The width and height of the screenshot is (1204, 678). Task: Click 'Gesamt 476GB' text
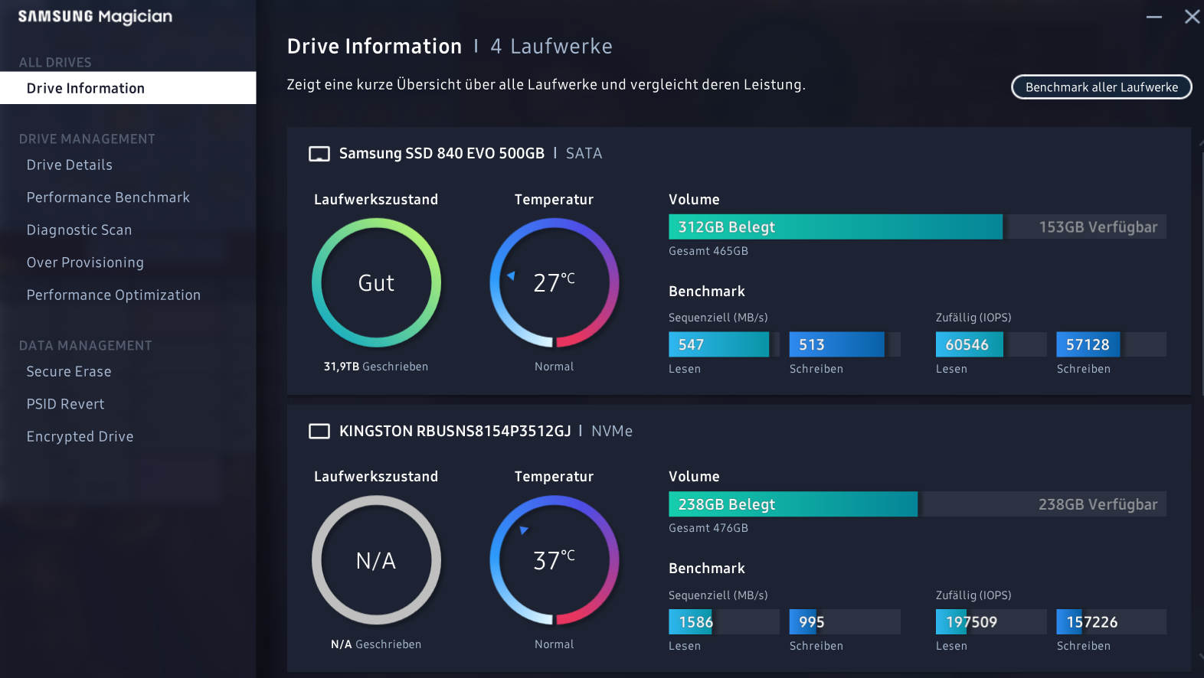tap(708, 528)
